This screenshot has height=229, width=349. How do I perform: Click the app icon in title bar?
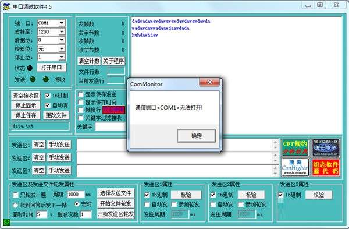pyautogui.click(x=6, y=7)
